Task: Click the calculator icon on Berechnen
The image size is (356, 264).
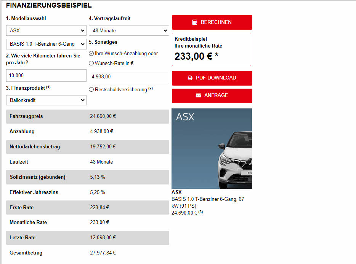Action: 195,22
